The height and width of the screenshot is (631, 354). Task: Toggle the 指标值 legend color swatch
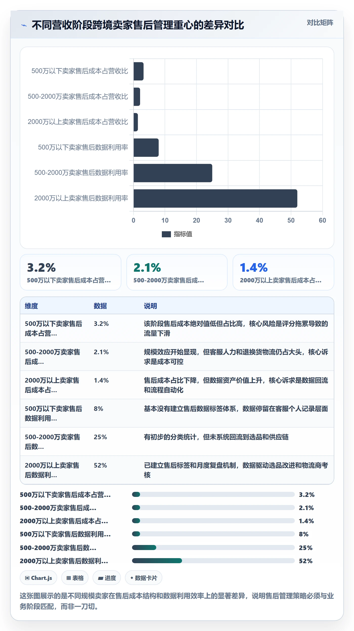pos(166,234)
